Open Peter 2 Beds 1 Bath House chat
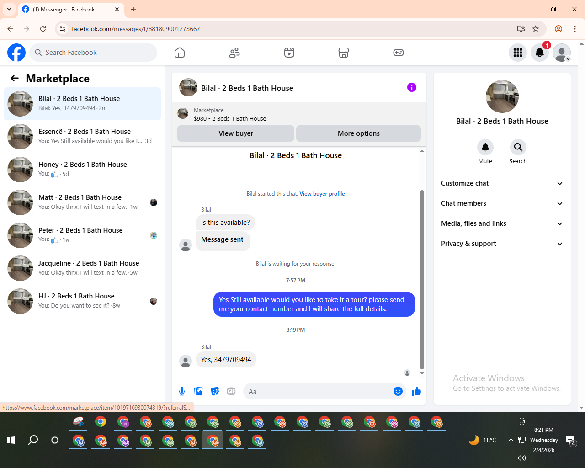Viewport: 585px width, 468px height. [x=82, y=235]
